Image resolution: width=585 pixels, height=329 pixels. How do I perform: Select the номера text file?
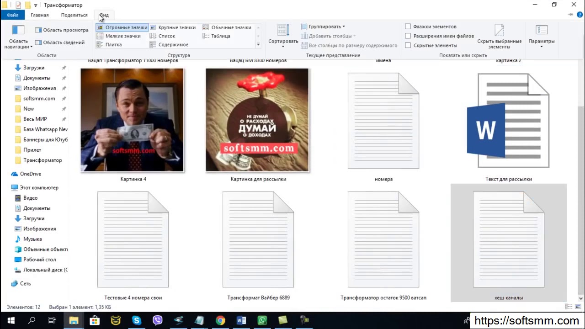[383, 121]
